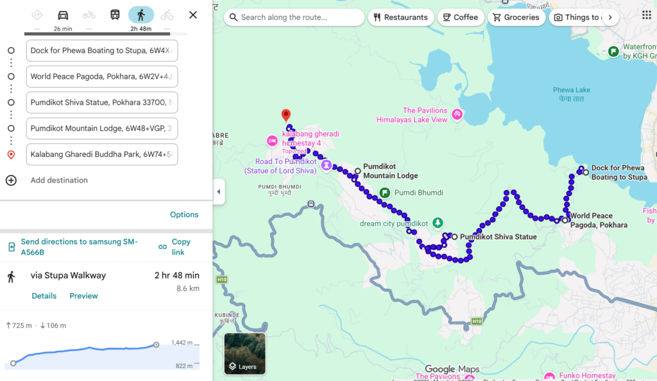Click the kalabang gheradi homestay hotel marker
The height and width of the screenshot is (381, 657).
pyautogui.click(x=272, y=140)
